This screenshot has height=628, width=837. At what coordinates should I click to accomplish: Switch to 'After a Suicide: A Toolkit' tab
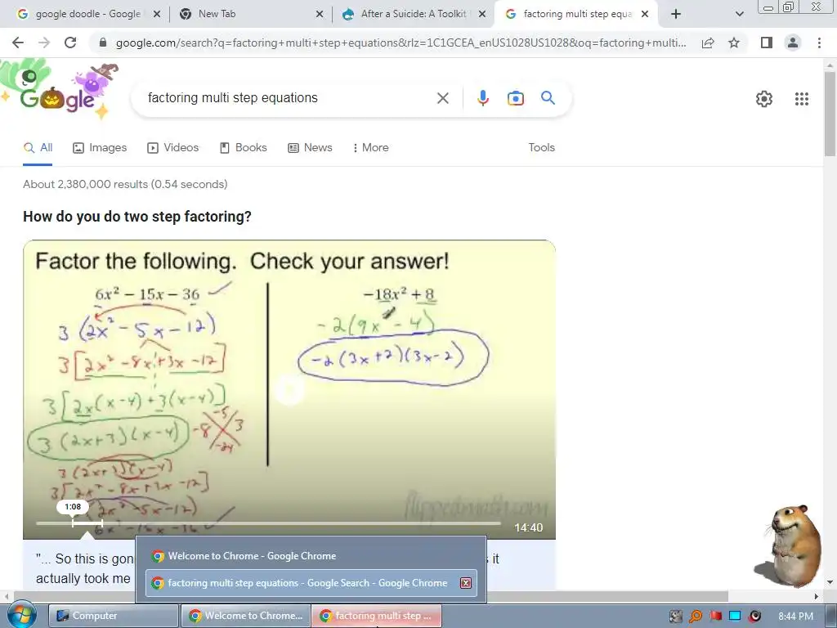coord(413,14)
